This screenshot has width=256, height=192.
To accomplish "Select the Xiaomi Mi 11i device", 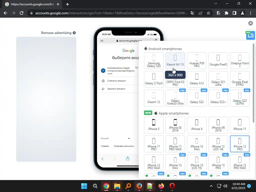I will click(175, 60).
